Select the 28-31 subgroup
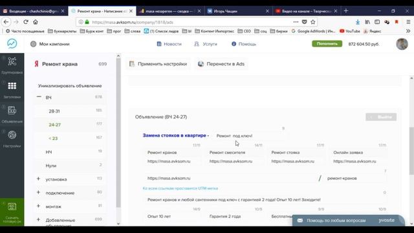The width and height of the screenshot is (414, 233). 71,111
